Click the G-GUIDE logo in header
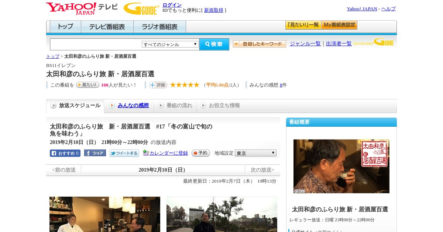Image resolution: width=443 pixels, height=232 pixels. pos(141,8)
